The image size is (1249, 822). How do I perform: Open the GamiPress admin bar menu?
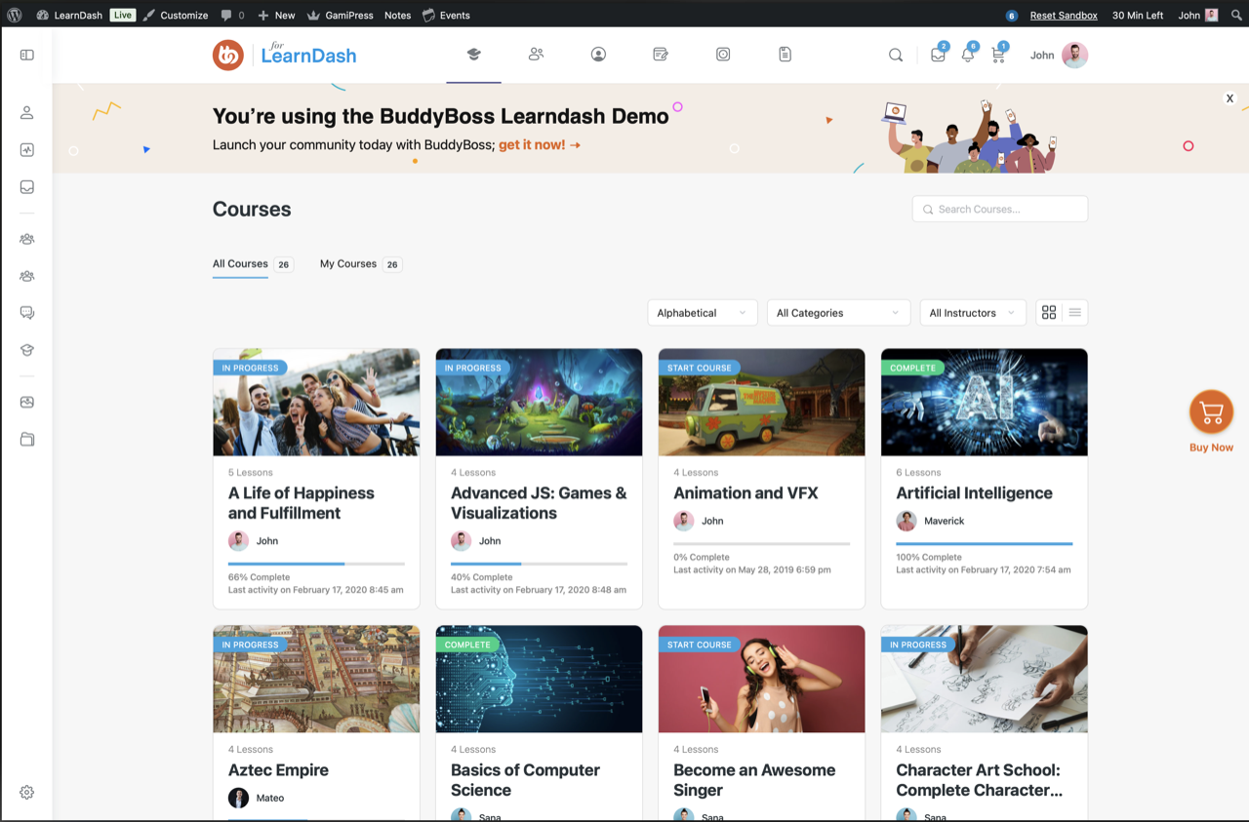click(x=340, y=16)
